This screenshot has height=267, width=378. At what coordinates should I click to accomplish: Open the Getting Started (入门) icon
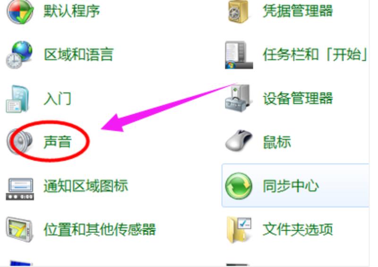pyautogui.click(x=17, y=98)
